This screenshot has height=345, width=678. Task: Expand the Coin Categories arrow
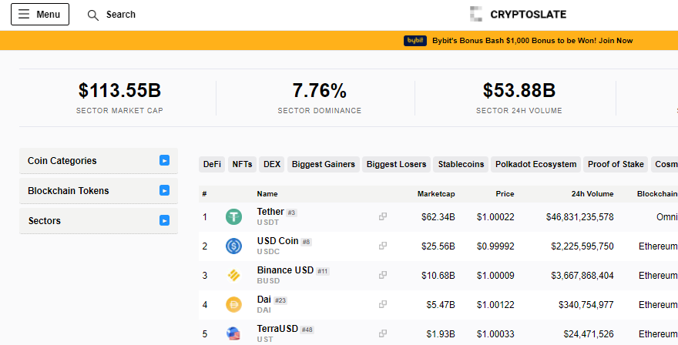point(164,160)
